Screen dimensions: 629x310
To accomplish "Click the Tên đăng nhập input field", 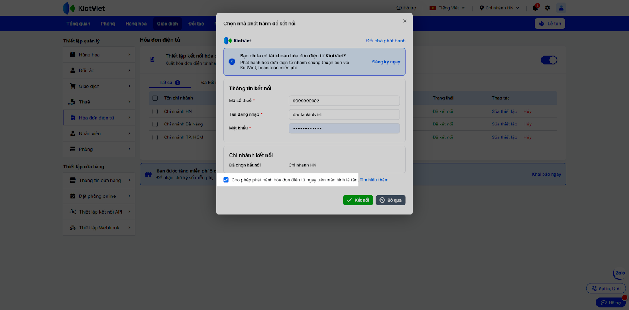I will coord(344,114).
